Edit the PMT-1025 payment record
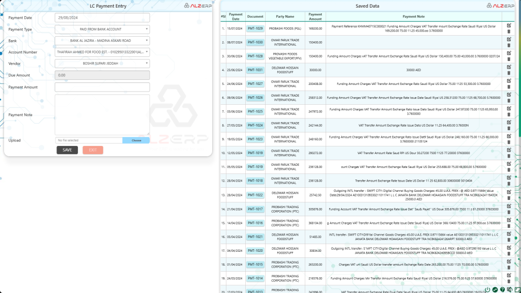Screen dimensions: 521x293 point(509,108)
